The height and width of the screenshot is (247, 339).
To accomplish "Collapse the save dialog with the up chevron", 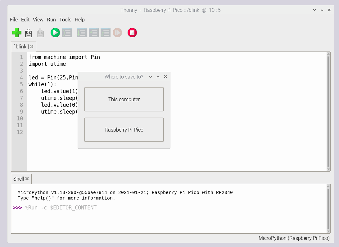I will coord(158,77).
